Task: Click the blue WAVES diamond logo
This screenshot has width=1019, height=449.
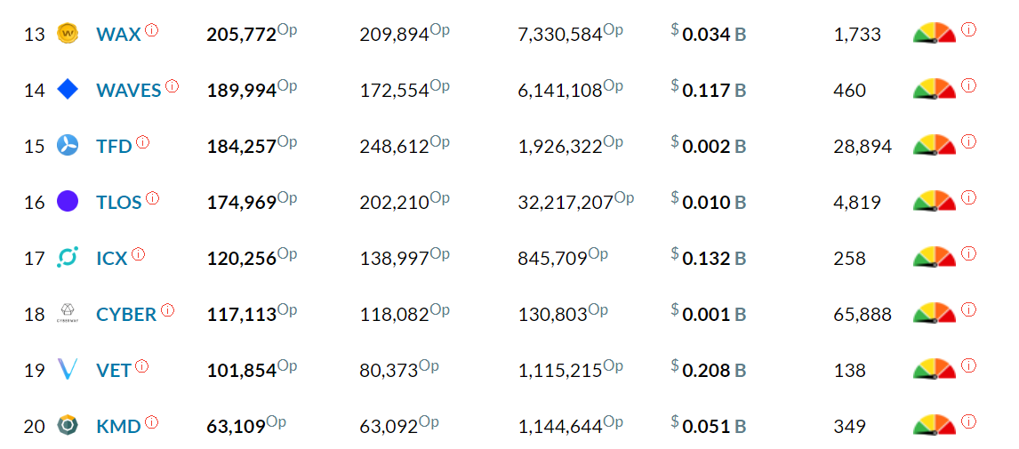Action: (x=68, y=89)
